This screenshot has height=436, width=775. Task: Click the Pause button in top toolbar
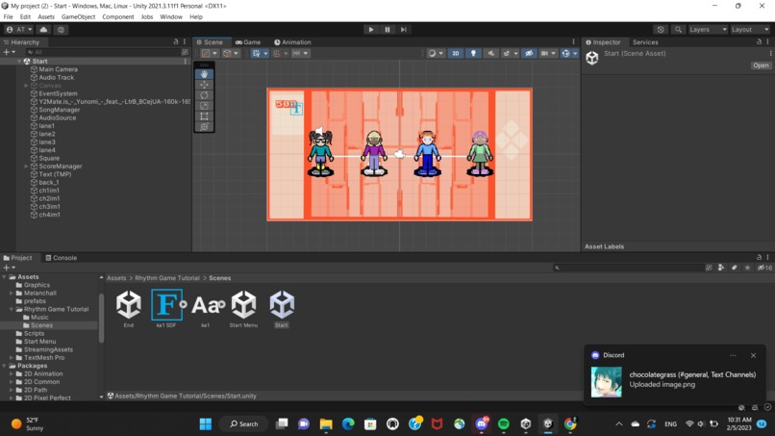pyautogui.click(x=387, y=30)
